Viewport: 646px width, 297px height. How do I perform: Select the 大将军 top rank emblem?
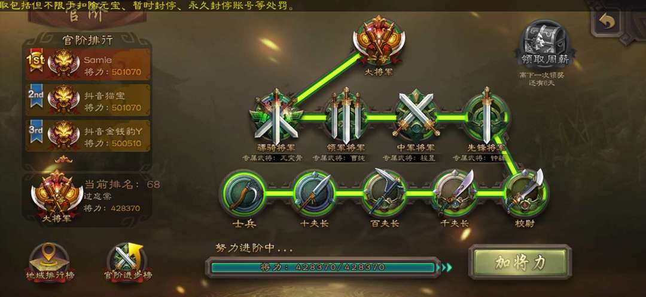(379, 41)
